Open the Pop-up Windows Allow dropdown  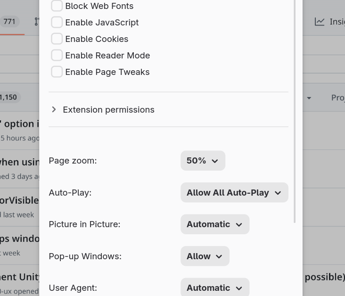click(x=205, y=256)
